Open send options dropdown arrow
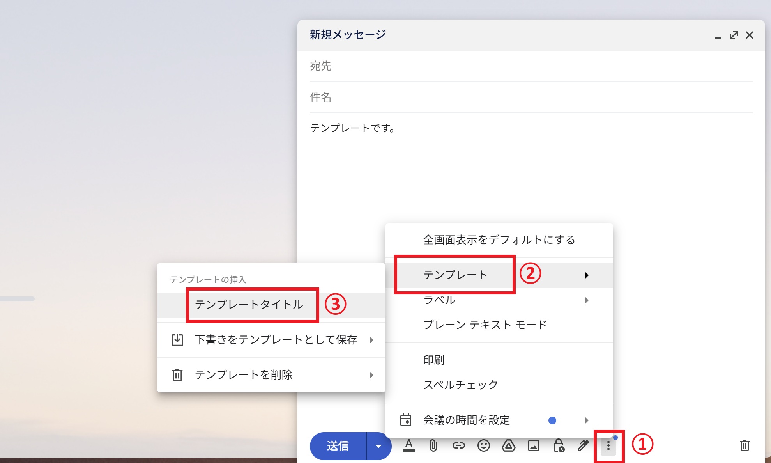The image size is (771, 463). [378, 446]
